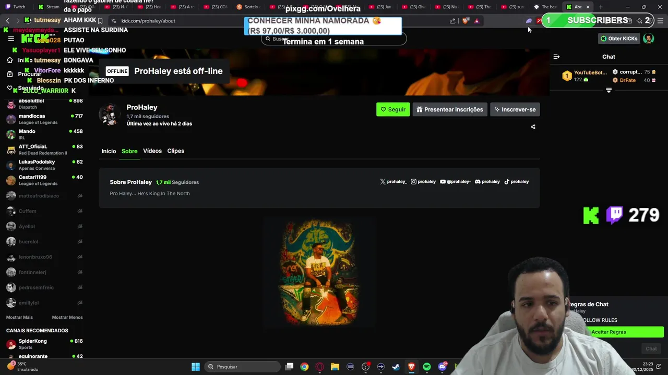668x375 pixels.
Task: Open the mandiocaa channel in the sidebar
Action: (x=44, y=119)
